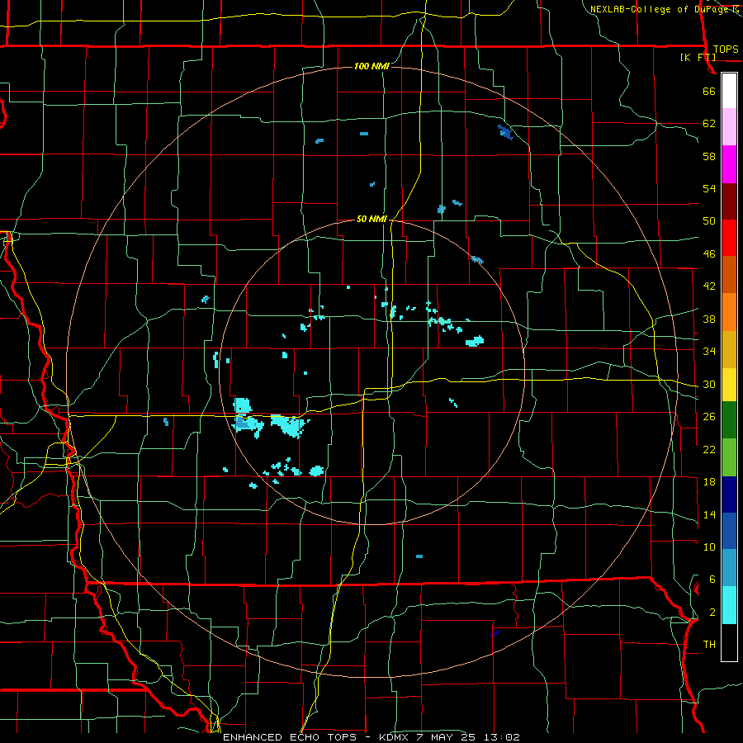This screenshot has width=743, height=743.
Task: Click the TH threshold label on legend
Action: (x=709, y=645)
